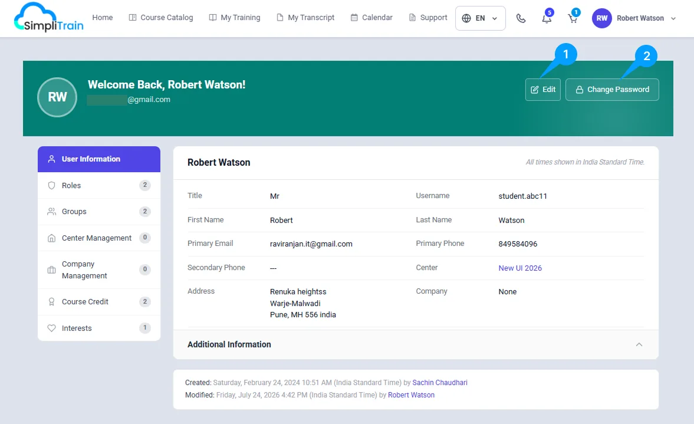694x424 pixels.
Task: Click the Calendar icon in navbar
Action: click(354, 18)
